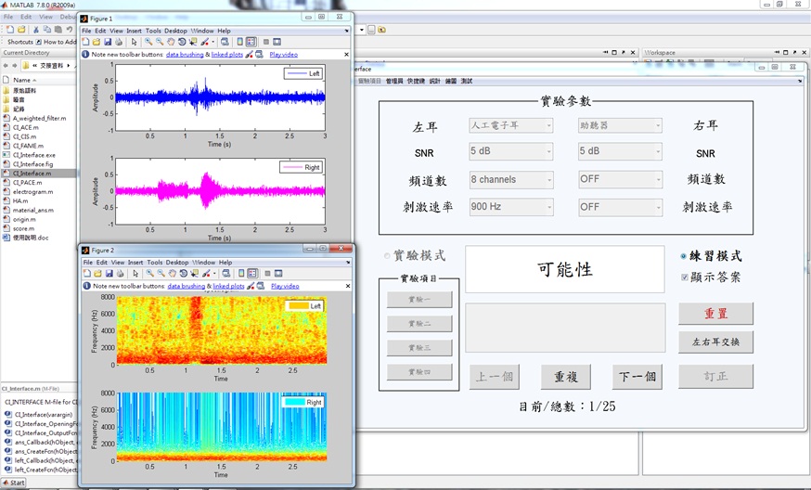
Task: Open Insert menu in Figure 2
Action: pyautogui.click(x=135, y=263)
